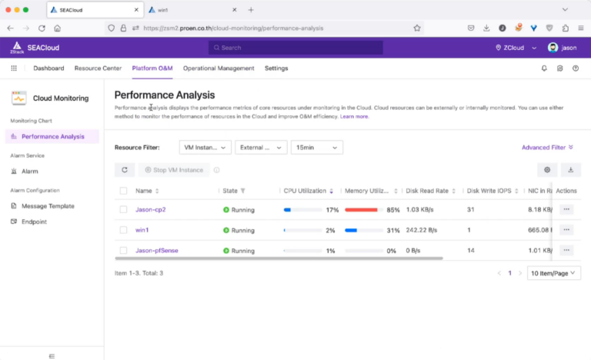Click win1 memory utilization bar
591x360 pixels.
364,230
